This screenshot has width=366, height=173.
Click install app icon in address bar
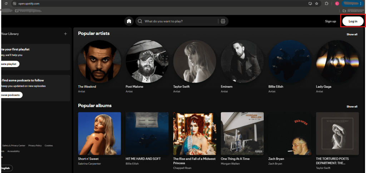pyautogui.click(x=310, y=4)
